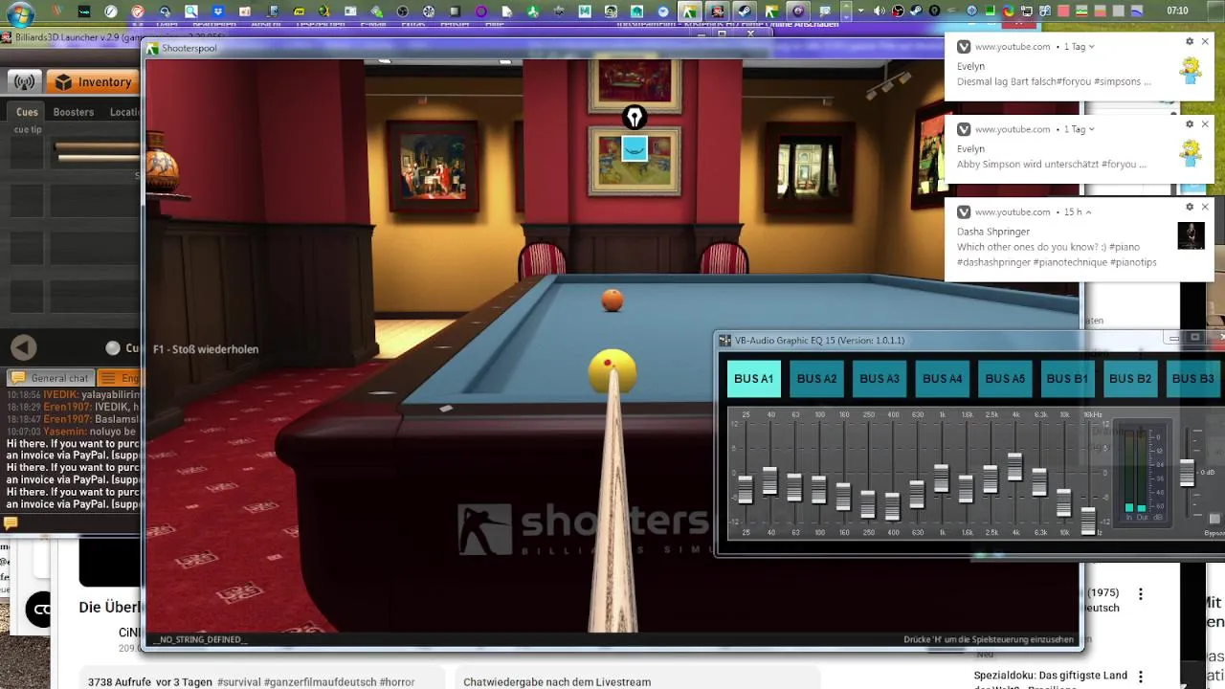Click the black aim marker above the painting
The width and height of the screenshot is (1225, 689).
pyautogui.click(x=635, y=117)
